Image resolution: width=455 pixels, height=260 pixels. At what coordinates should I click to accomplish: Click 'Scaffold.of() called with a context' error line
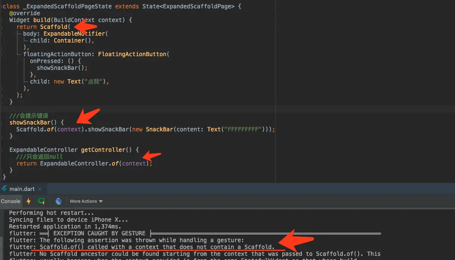[x=142, y=247]
